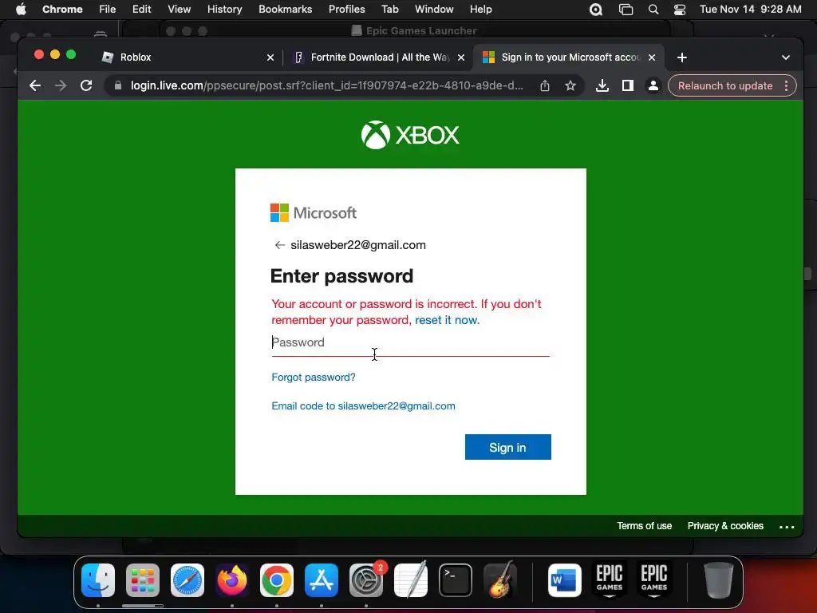Select the Sign in to Microsoft account tab
Screen dimensions: 817x613
(x=568, y=57)
